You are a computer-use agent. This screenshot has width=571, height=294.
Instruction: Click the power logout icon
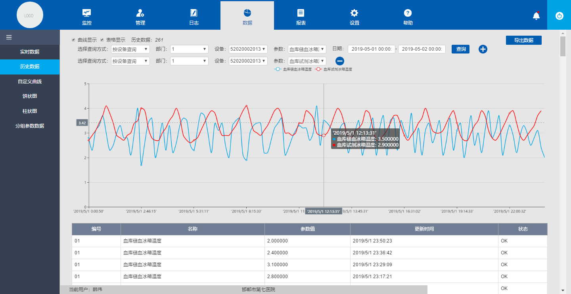pyautogui.click(x=559, y=16)
